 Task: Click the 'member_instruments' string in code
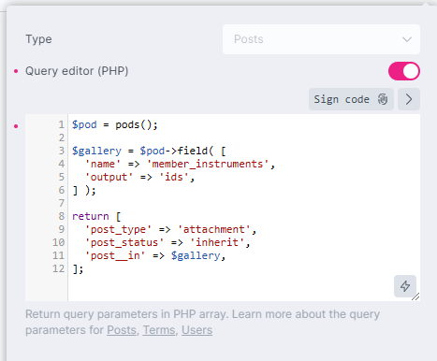point(208,164)
